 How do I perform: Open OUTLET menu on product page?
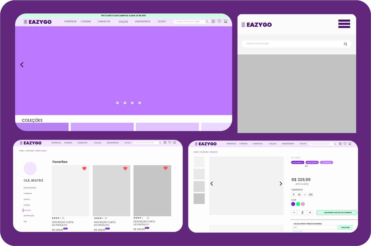click(x=303, y=144)
